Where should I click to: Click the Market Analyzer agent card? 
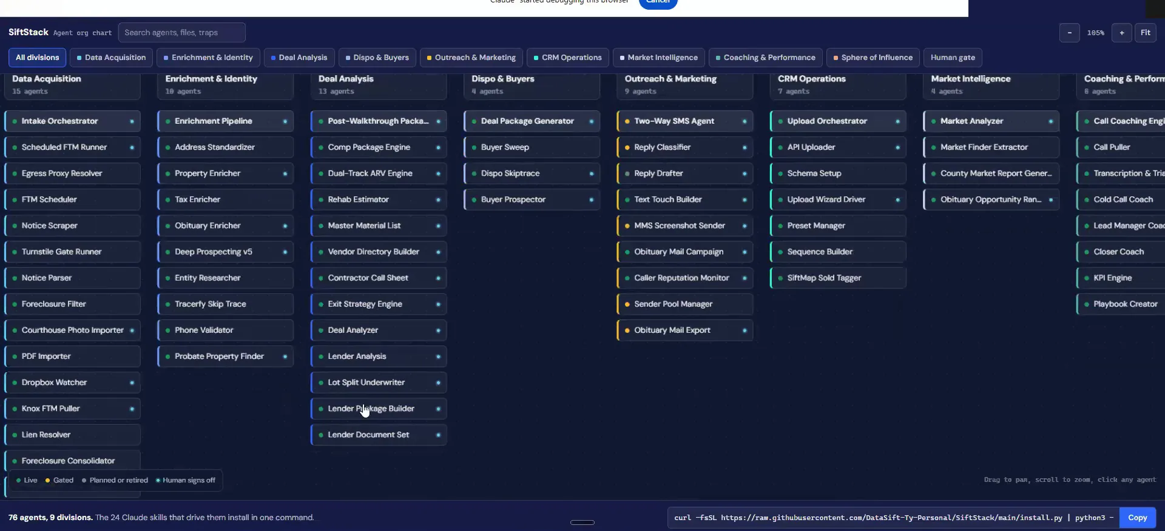pos(991,121)
